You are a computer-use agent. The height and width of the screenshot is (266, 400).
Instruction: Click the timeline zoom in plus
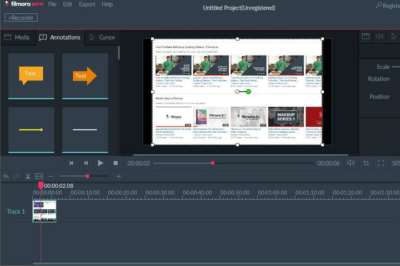[119, 176]
